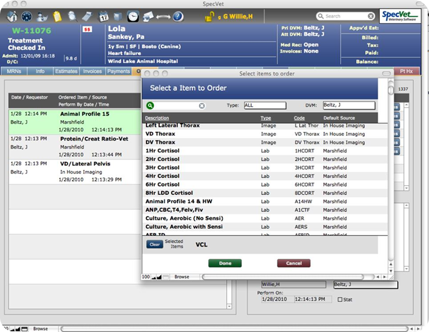Image resolution: width=429 pixels, height=332 pixels.
Task: Open the clients people icon
Action: click(x=42, y=17)
